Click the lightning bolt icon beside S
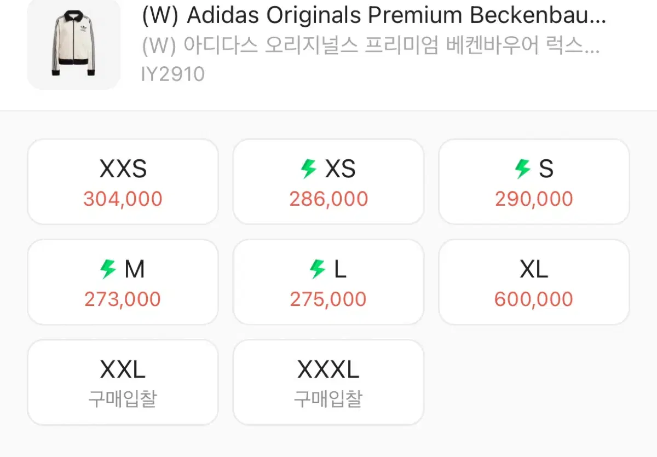Screen dimensions: 657x457 click(523, 169)
